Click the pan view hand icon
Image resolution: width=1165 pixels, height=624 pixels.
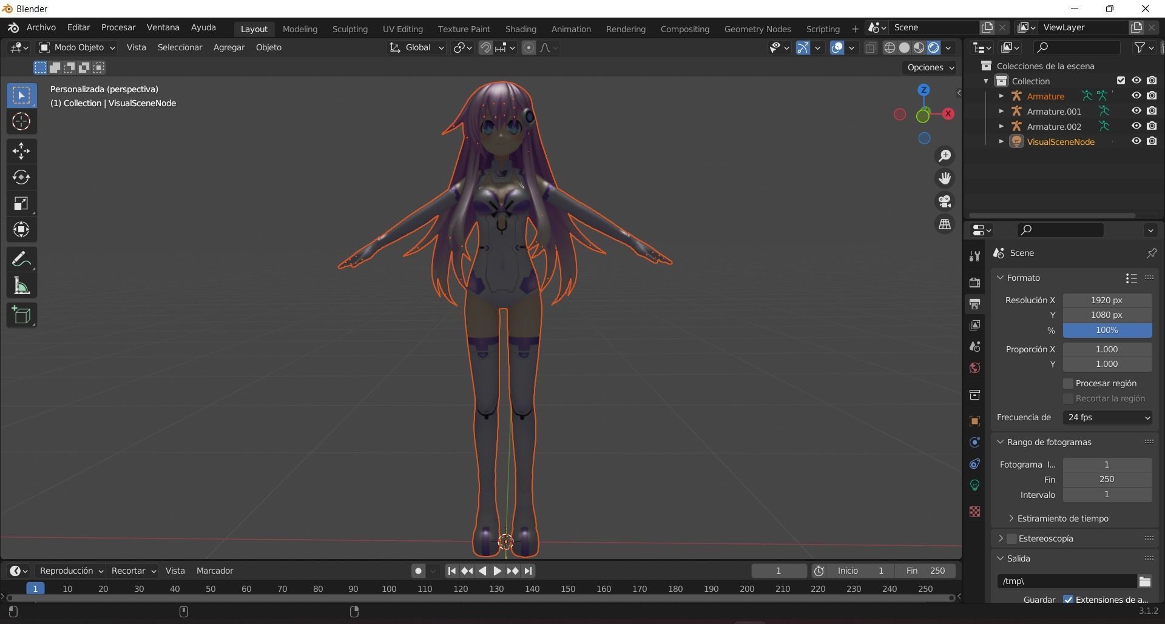point(945,178)
